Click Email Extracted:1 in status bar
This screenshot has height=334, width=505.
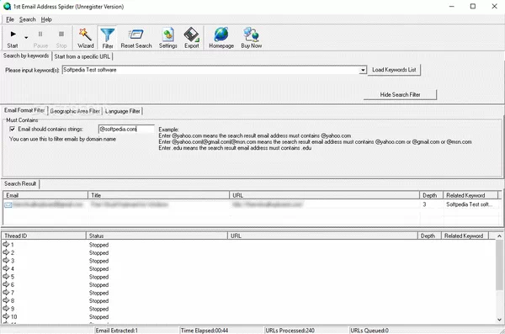pos(117,331)
